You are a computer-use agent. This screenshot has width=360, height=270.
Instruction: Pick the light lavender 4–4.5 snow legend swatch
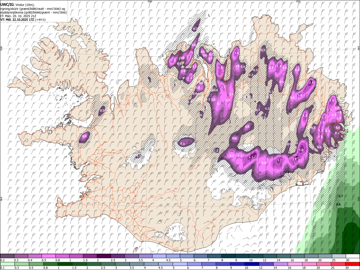(x=159, y=256)
